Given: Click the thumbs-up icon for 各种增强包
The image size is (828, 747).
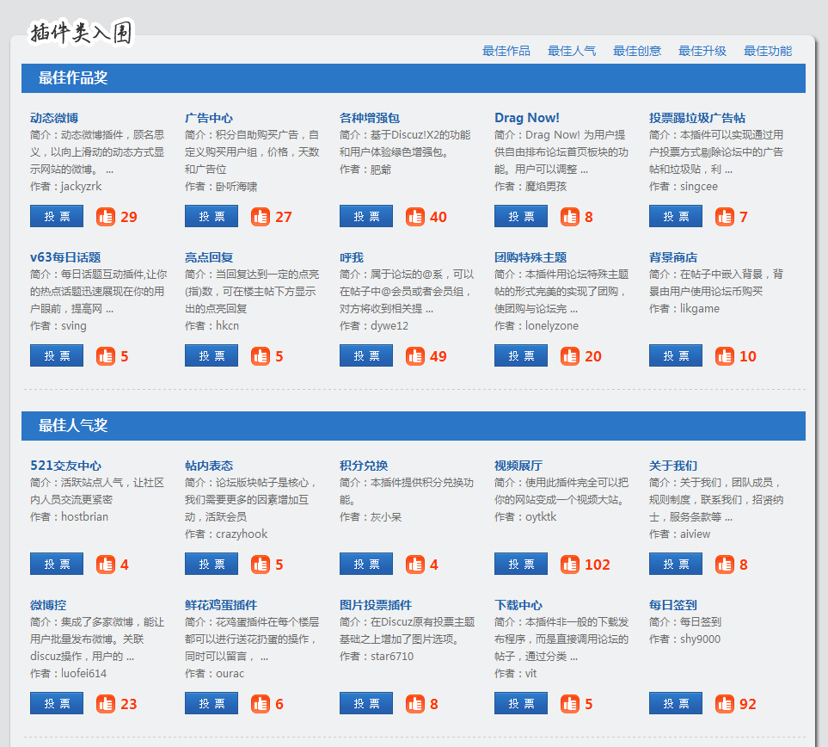Looking at the screenshot, I should pos(415,217).
